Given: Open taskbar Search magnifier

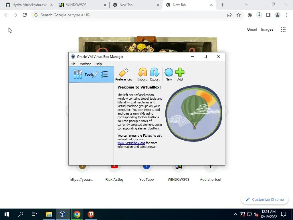Looking at the screenshot, I should 21,214.
